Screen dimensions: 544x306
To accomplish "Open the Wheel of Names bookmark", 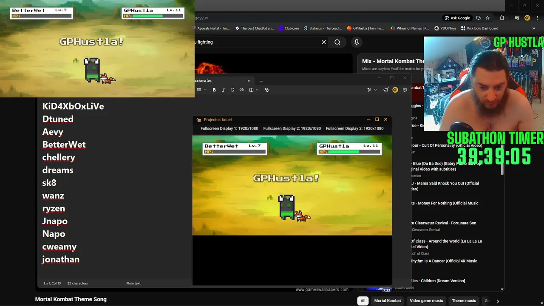I will pyautogui.click(x=410, y=28).
